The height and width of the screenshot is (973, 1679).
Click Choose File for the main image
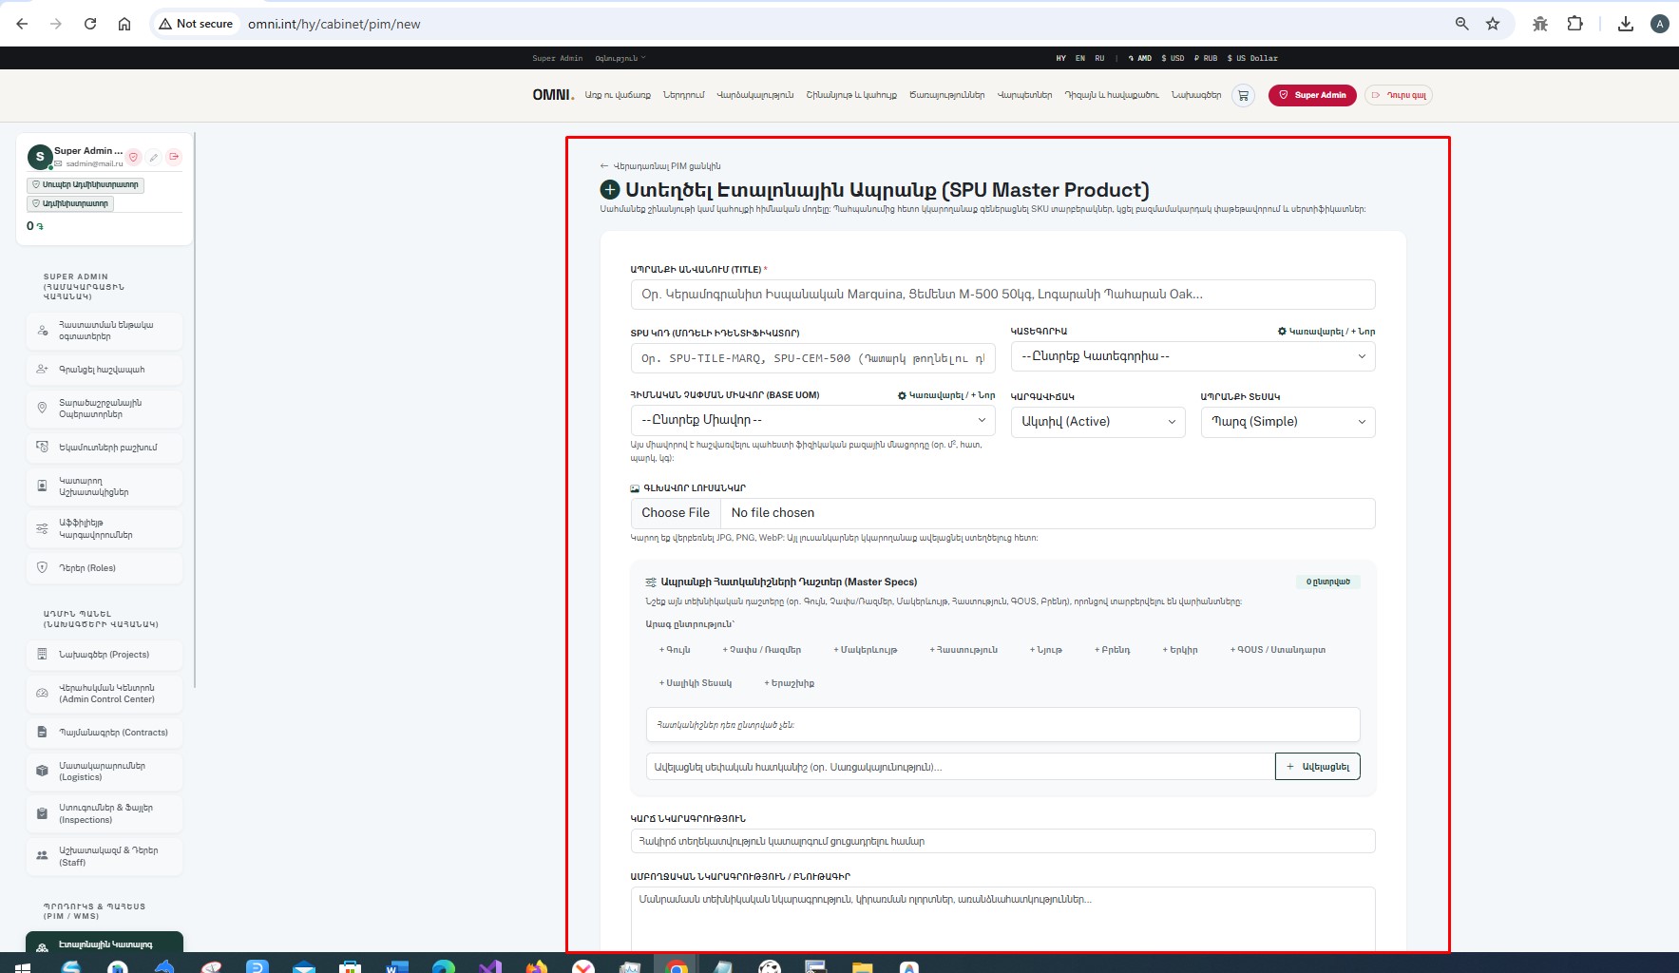(676, 513)
